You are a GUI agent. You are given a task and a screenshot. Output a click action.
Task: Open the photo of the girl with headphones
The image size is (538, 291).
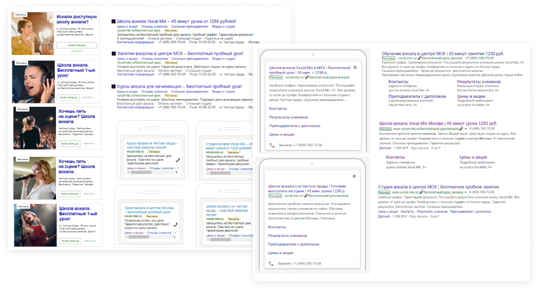click(x=34, y=82)
